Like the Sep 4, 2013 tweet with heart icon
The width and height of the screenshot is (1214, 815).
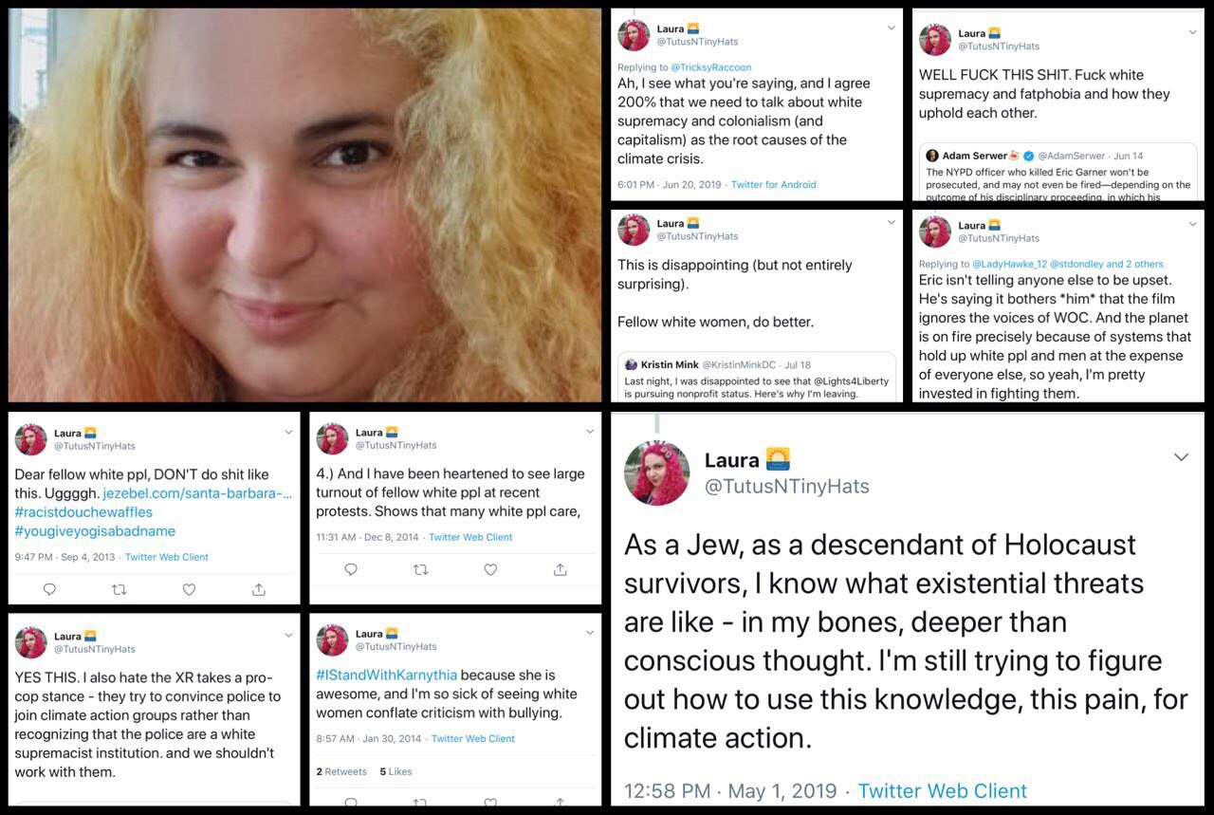(x=189, y=589)
